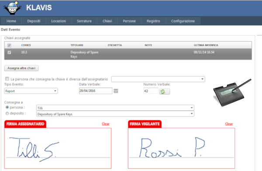Viewport: 262px width, 171px height.
Task: Expand the Tipo Evento dropdown showing Report
Action: pyautogui.click(x=31, y=91)
